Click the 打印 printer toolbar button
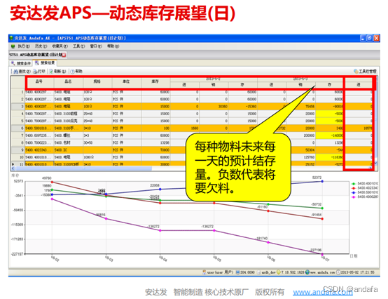This screenshot has height=299, width=388. click(x=39, y=72)
